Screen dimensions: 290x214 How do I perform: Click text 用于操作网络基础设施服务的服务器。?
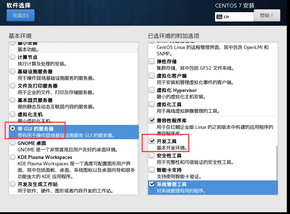pyautogui.click(x=56, y=78)
